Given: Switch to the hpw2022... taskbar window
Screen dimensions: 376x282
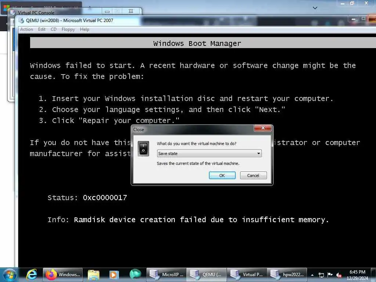Looking at the screenshot, I should [x=287, y=275].
